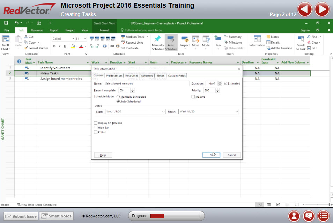This screenshot has width=333, height=223.
Task: Open the font name Calibri dropdown
Action: pyautogui.click(x=73, y=39)
